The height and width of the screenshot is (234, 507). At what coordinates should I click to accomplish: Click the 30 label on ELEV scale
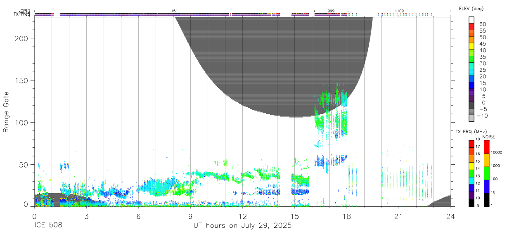click(482, 63)
